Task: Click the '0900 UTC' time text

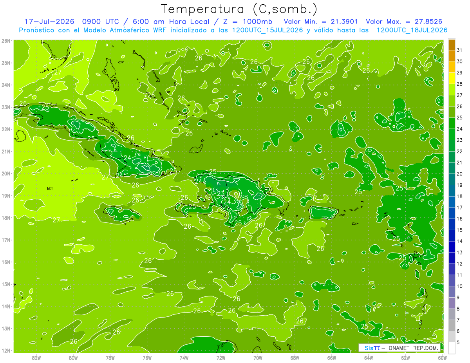Action: coord(101,22)
